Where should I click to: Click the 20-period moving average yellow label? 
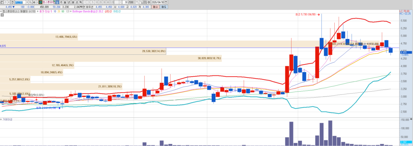click(x=59, y=11)
